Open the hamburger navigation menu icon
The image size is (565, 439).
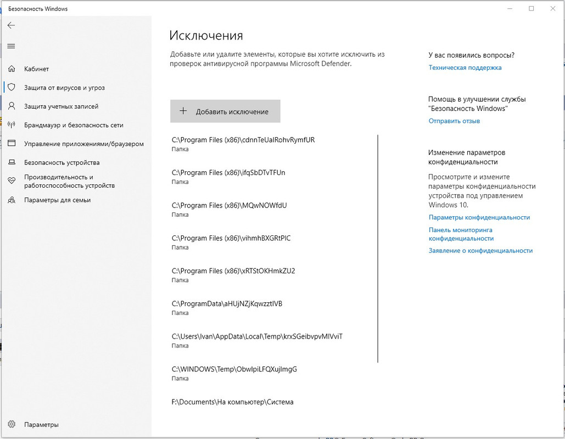tap(11, 46)
